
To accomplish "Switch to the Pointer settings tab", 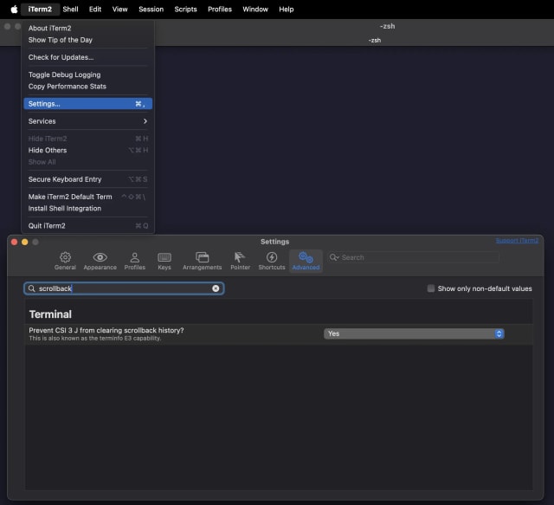I will pos(241,261).
